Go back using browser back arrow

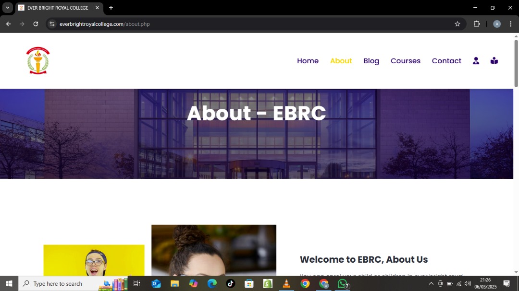point(8,24)
